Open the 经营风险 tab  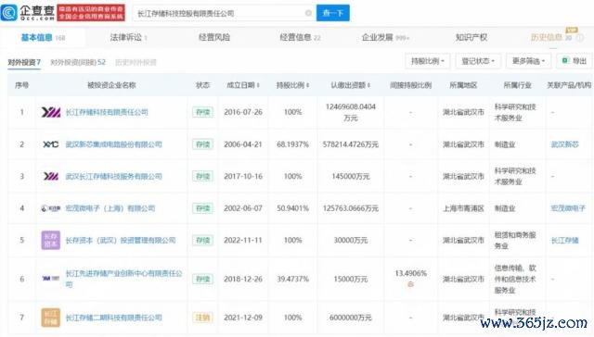[x=214, y=37]
